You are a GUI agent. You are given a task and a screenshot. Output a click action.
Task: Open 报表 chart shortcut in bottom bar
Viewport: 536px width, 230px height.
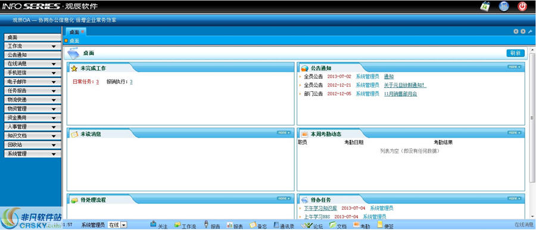coord(235,226)
